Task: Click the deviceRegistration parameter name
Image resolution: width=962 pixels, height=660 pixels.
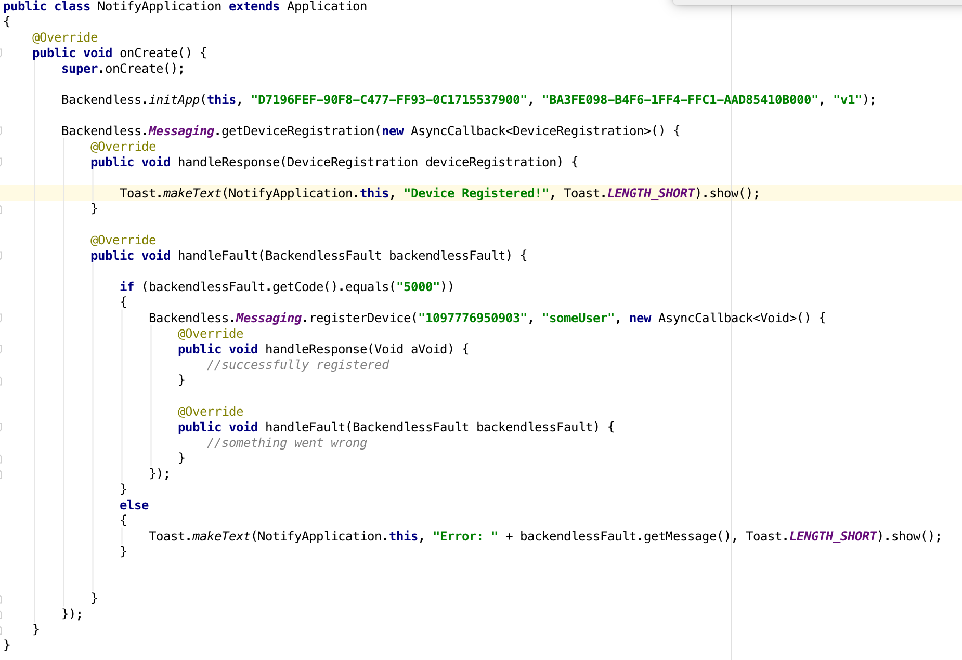Action: [491, 162]
